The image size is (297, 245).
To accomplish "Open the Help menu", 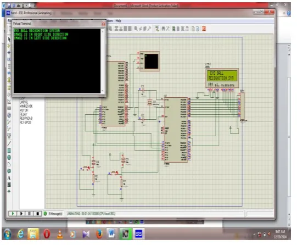I will (x=118, y=21).
